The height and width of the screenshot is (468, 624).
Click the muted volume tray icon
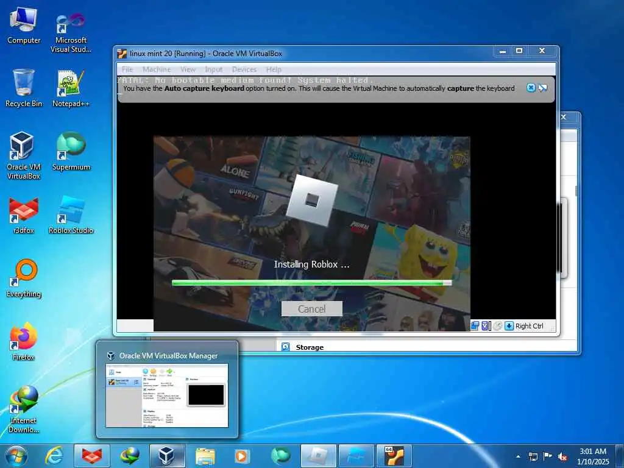point(562,457)
